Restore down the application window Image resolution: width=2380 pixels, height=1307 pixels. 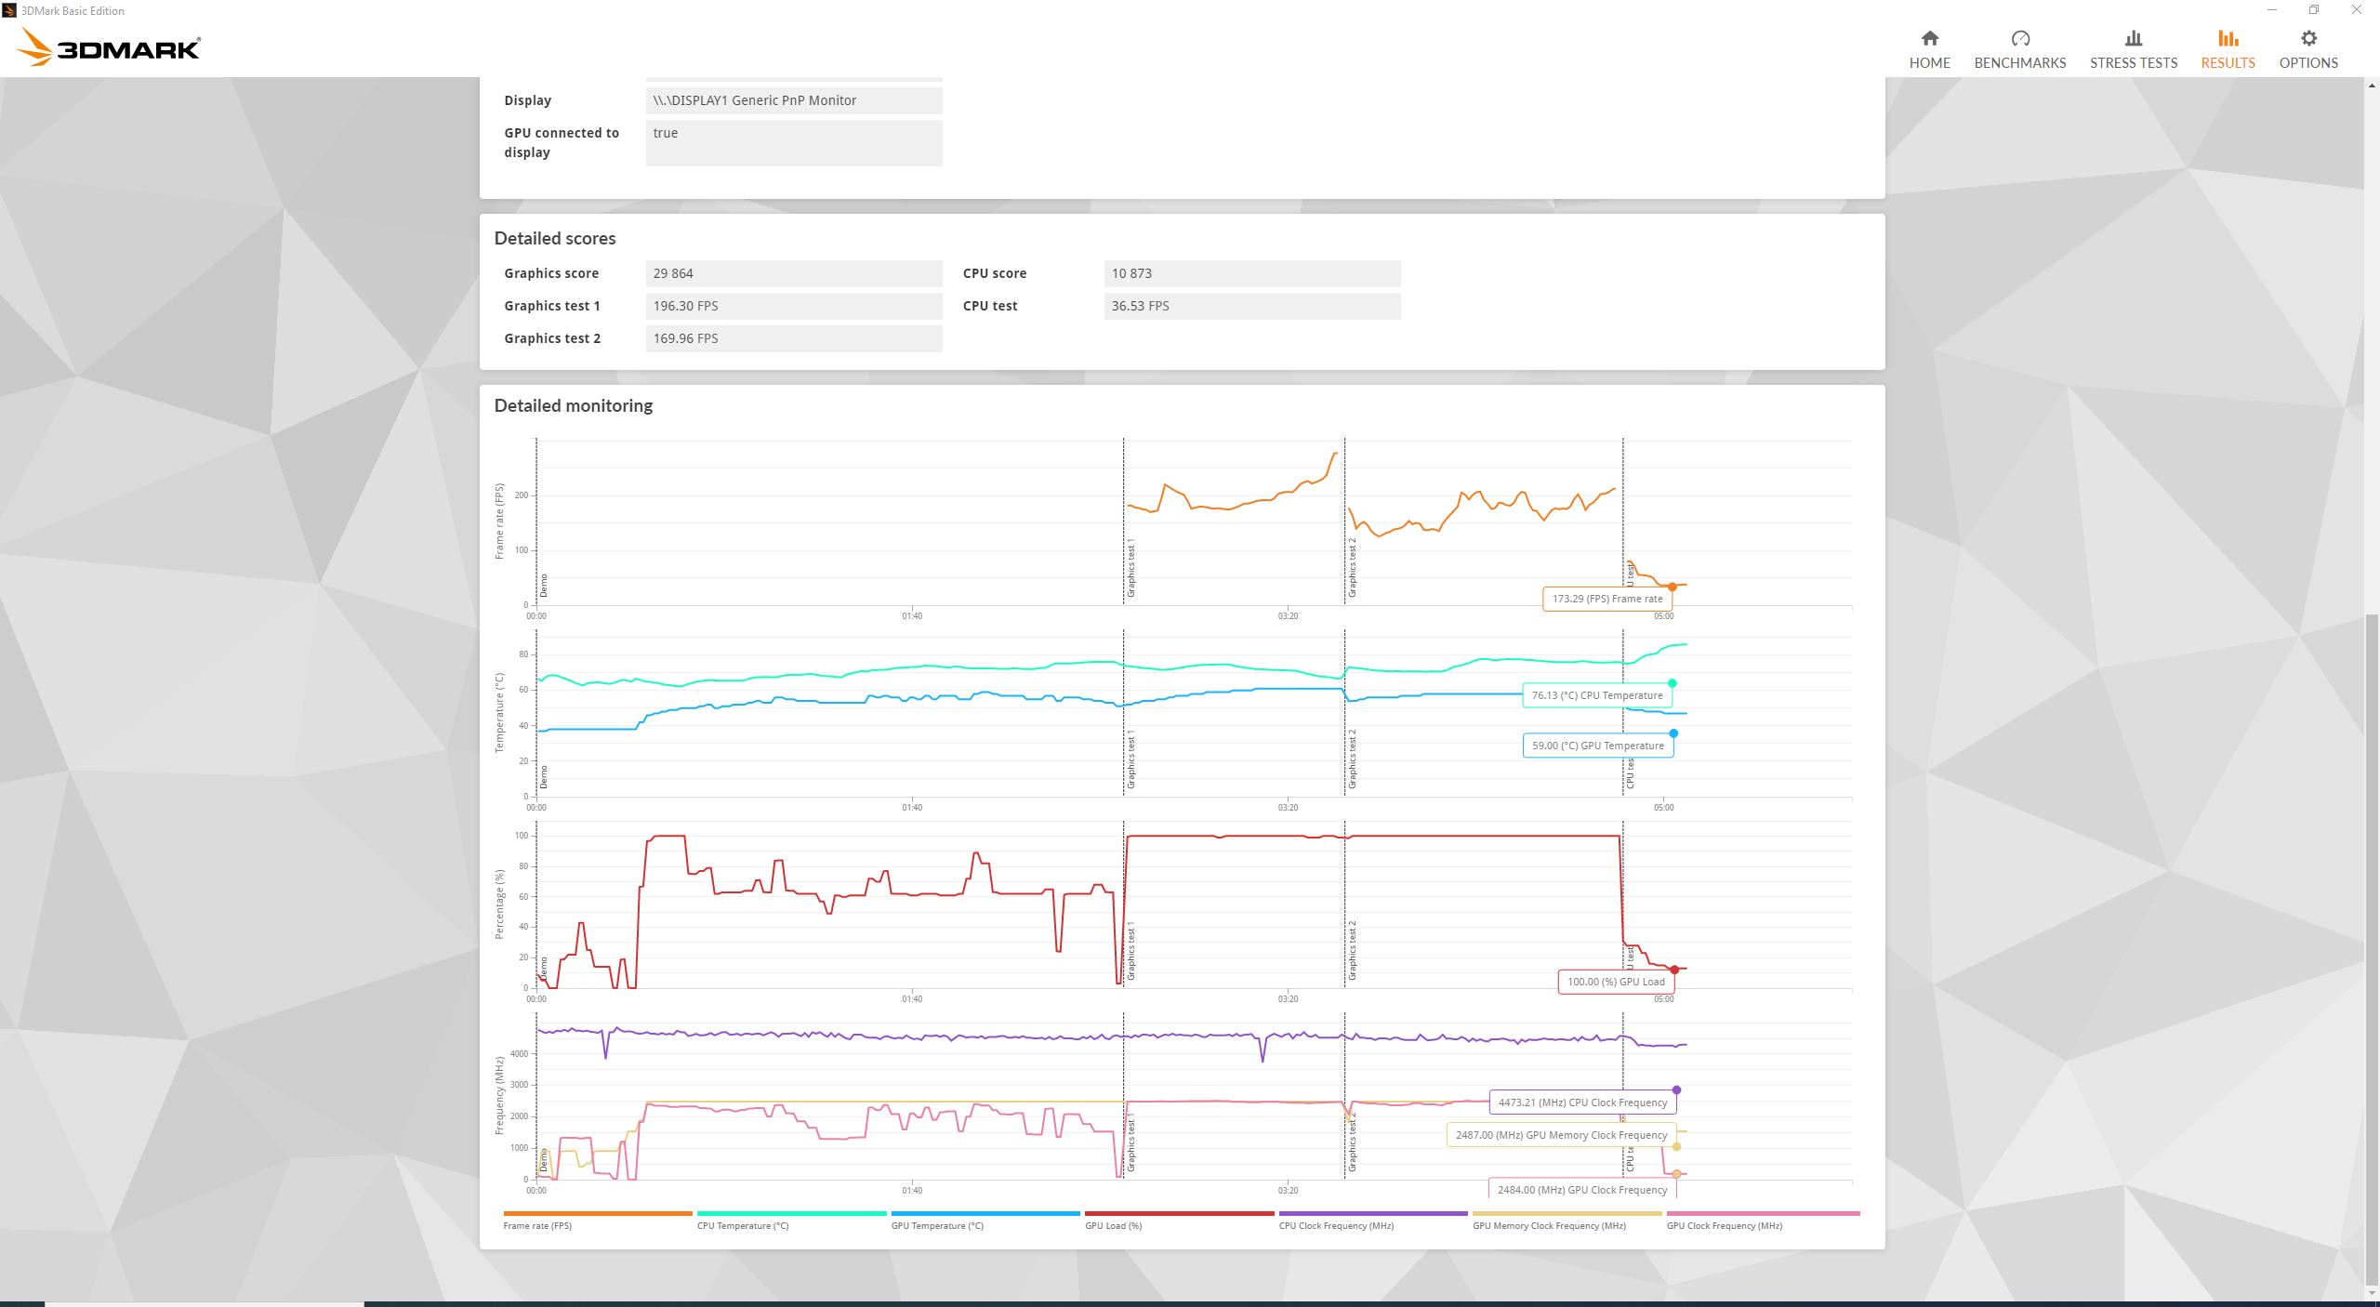coord(2313,10)
